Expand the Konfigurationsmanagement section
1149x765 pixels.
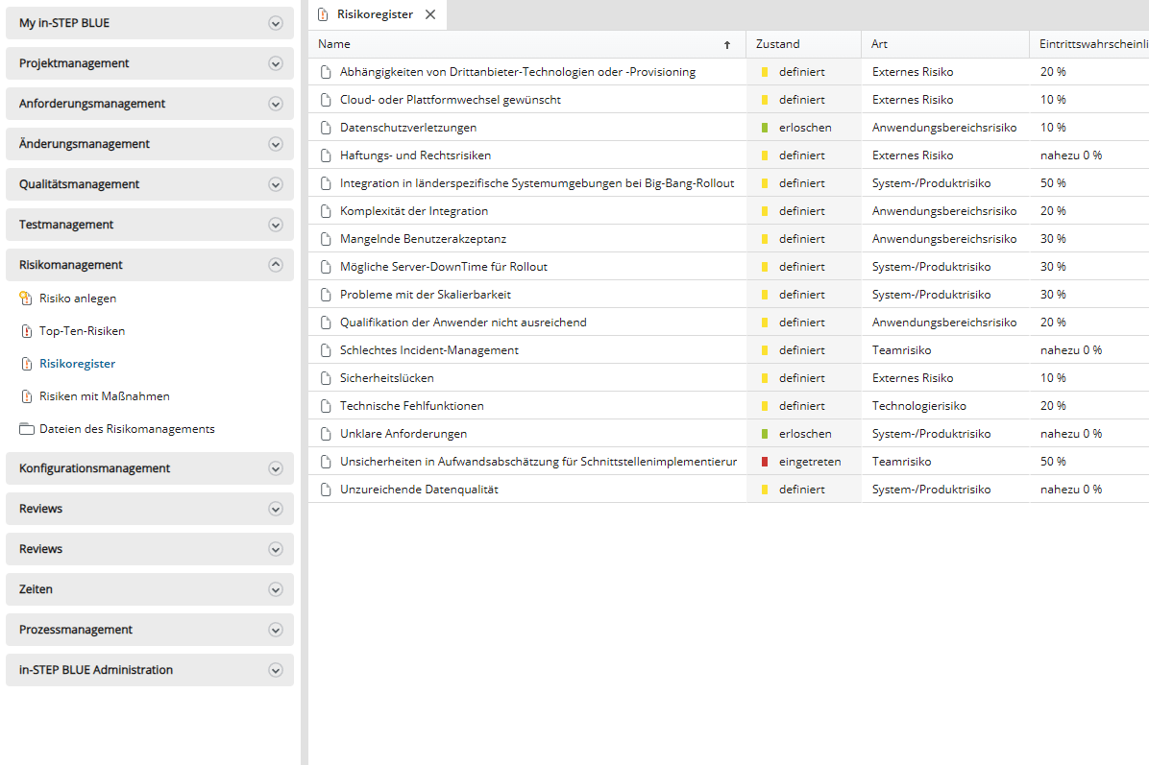(276, 468)
